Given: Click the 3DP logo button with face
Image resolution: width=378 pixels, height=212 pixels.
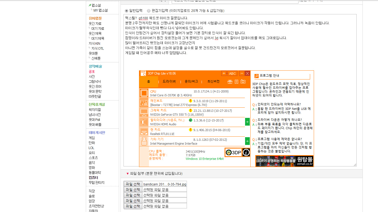Looking at the screenshot, I should (233, 152).
